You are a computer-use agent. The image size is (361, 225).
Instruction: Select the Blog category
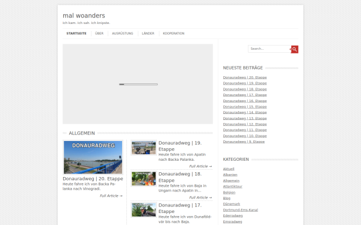[227, 198]
